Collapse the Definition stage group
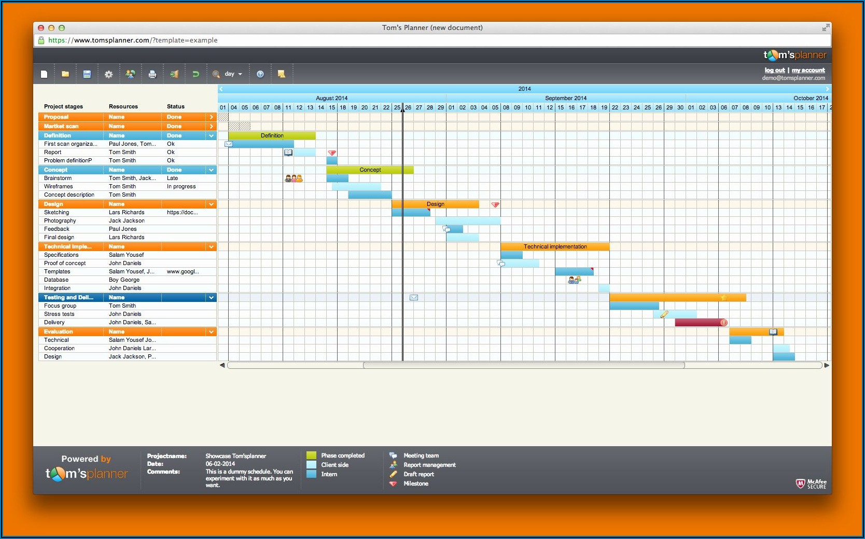 211,136
